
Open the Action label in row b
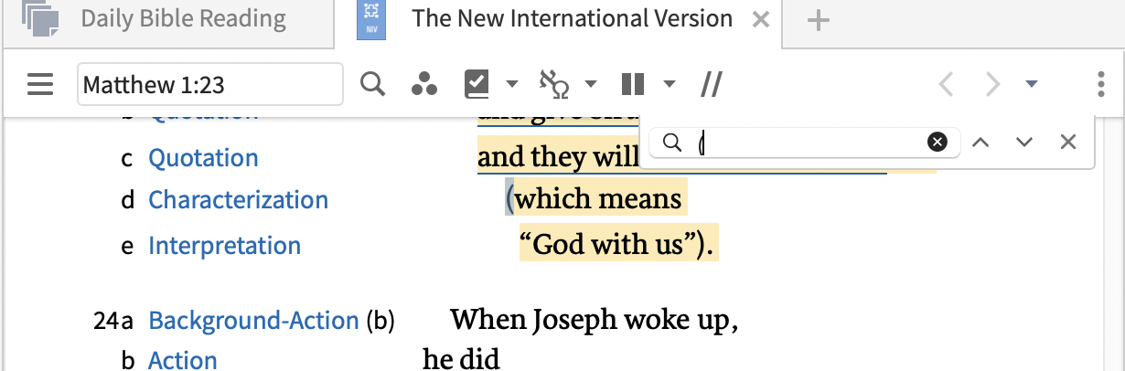[183, 360]
